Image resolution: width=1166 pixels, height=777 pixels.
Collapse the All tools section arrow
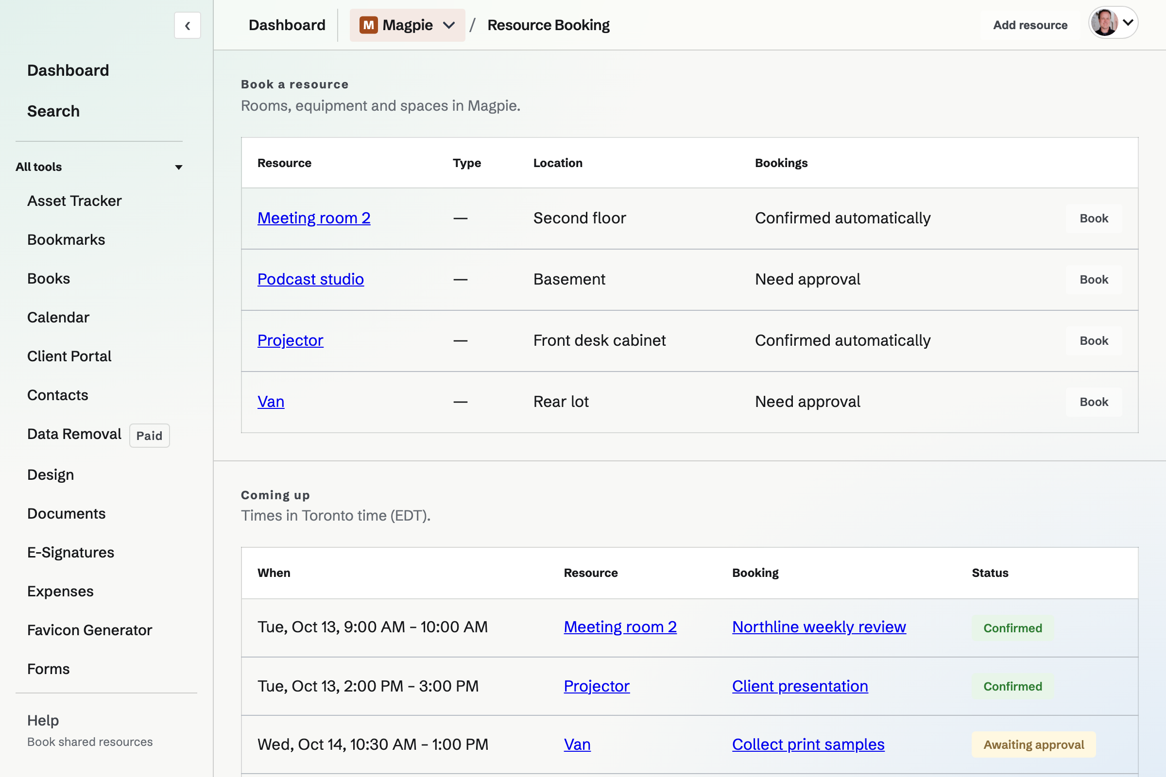(x=179, y=167)
